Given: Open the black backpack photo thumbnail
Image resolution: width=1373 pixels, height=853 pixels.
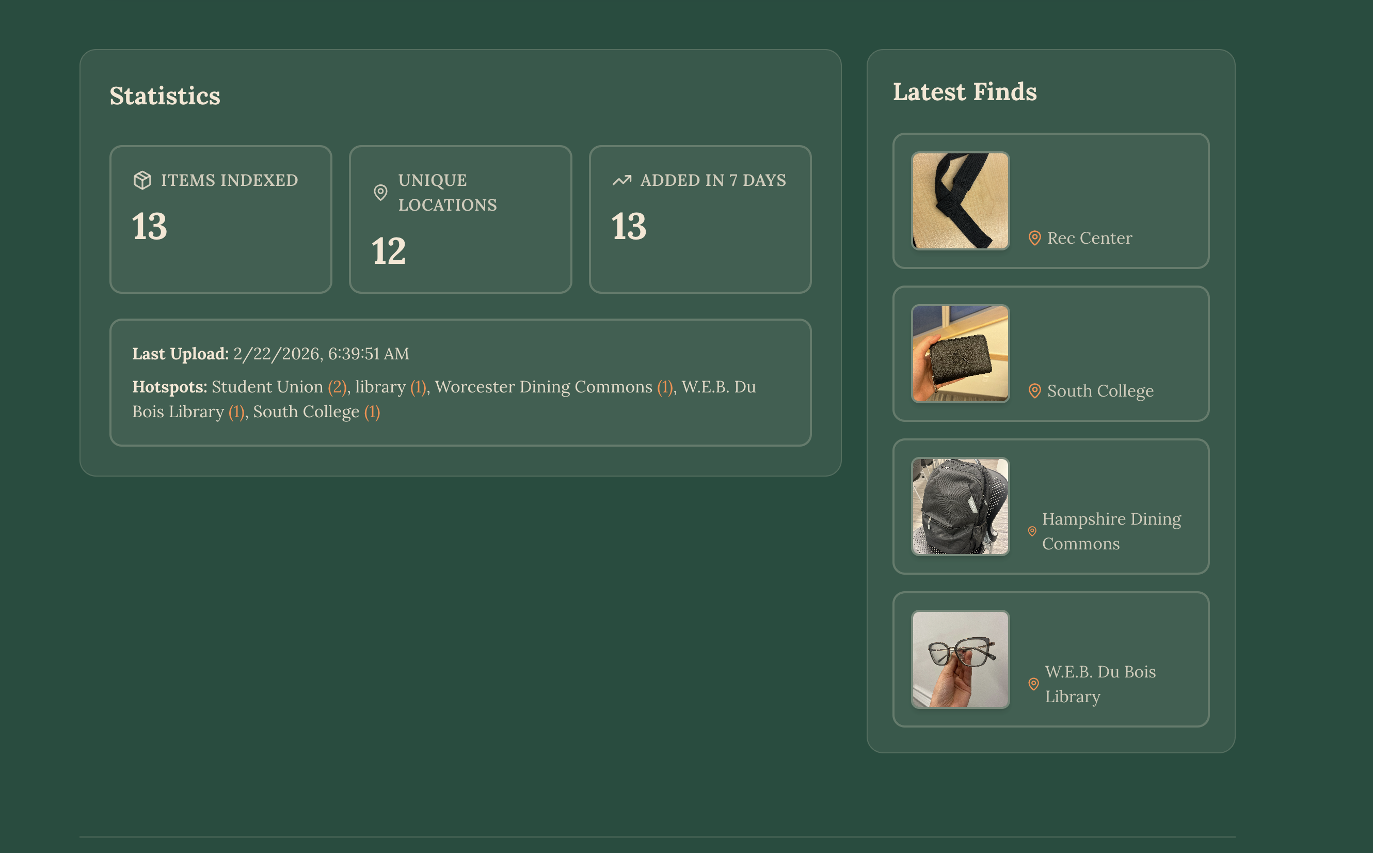Looking at the screenshot, I should [x=960, y=506].
